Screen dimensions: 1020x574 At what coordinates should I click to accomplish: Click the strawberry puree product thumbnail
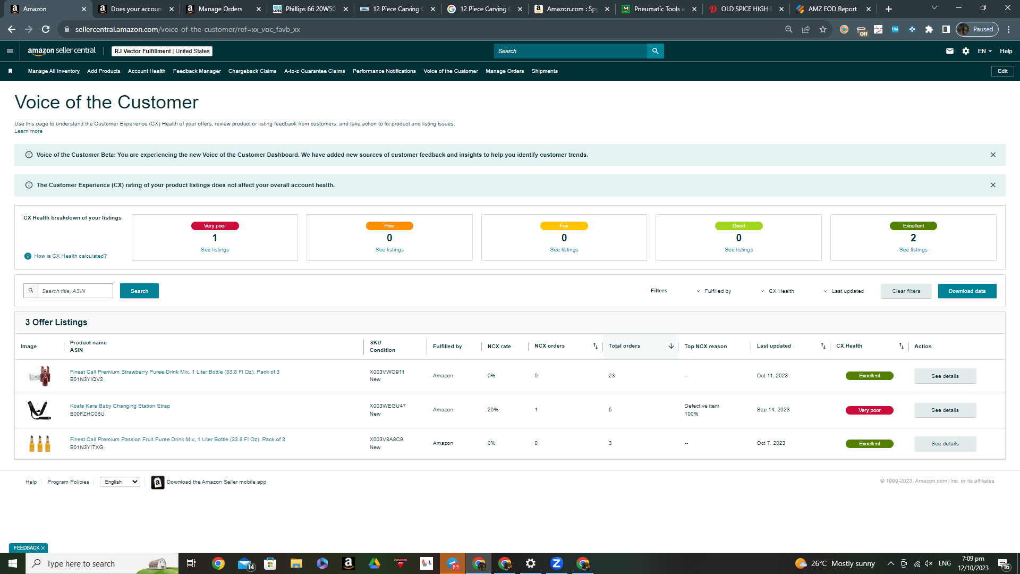[x=40, y=376]
